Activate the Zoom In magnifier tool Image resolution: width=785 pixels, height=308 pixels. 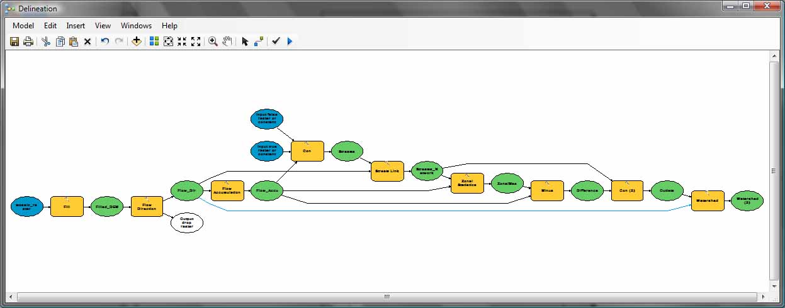tap(213, 41)
